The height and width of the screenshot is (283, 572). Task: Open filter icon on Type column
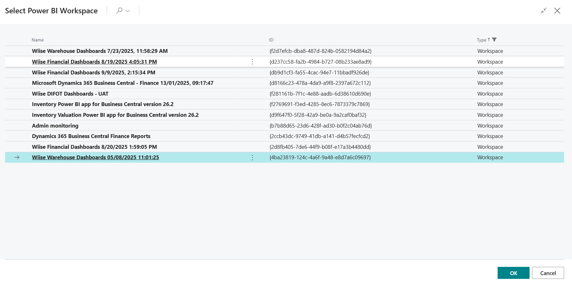point(494,40)
